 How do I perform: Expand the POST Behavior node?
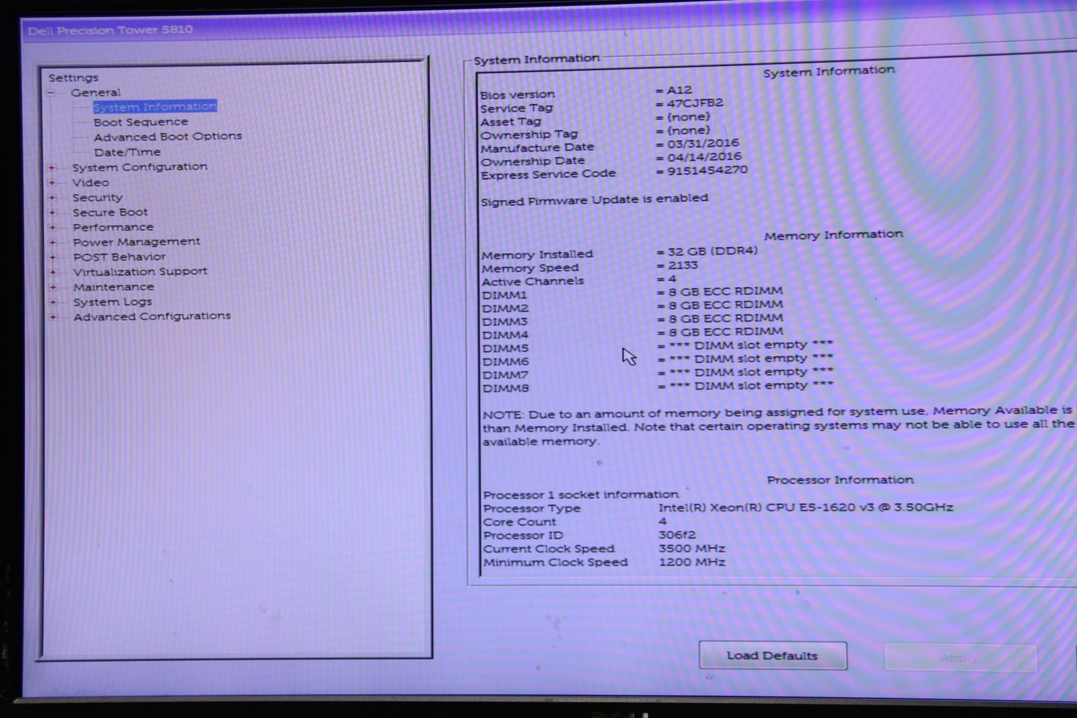pos(53,257)
